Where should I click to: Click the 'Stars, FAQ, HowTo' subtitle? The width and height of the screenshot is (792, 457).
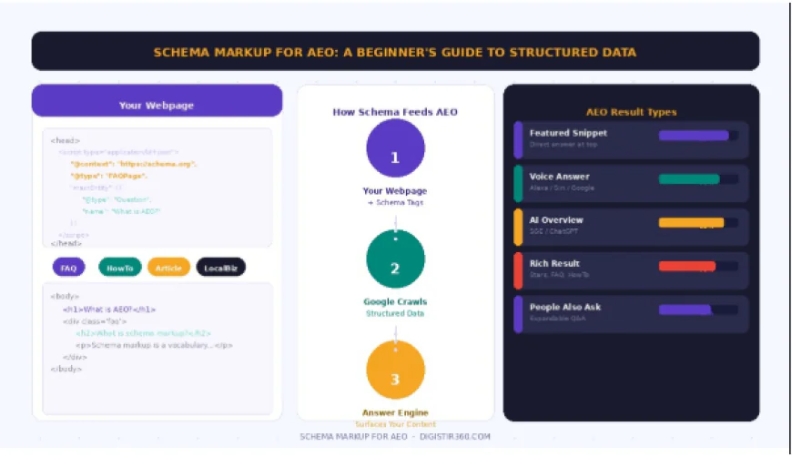(x=559, y=275)
